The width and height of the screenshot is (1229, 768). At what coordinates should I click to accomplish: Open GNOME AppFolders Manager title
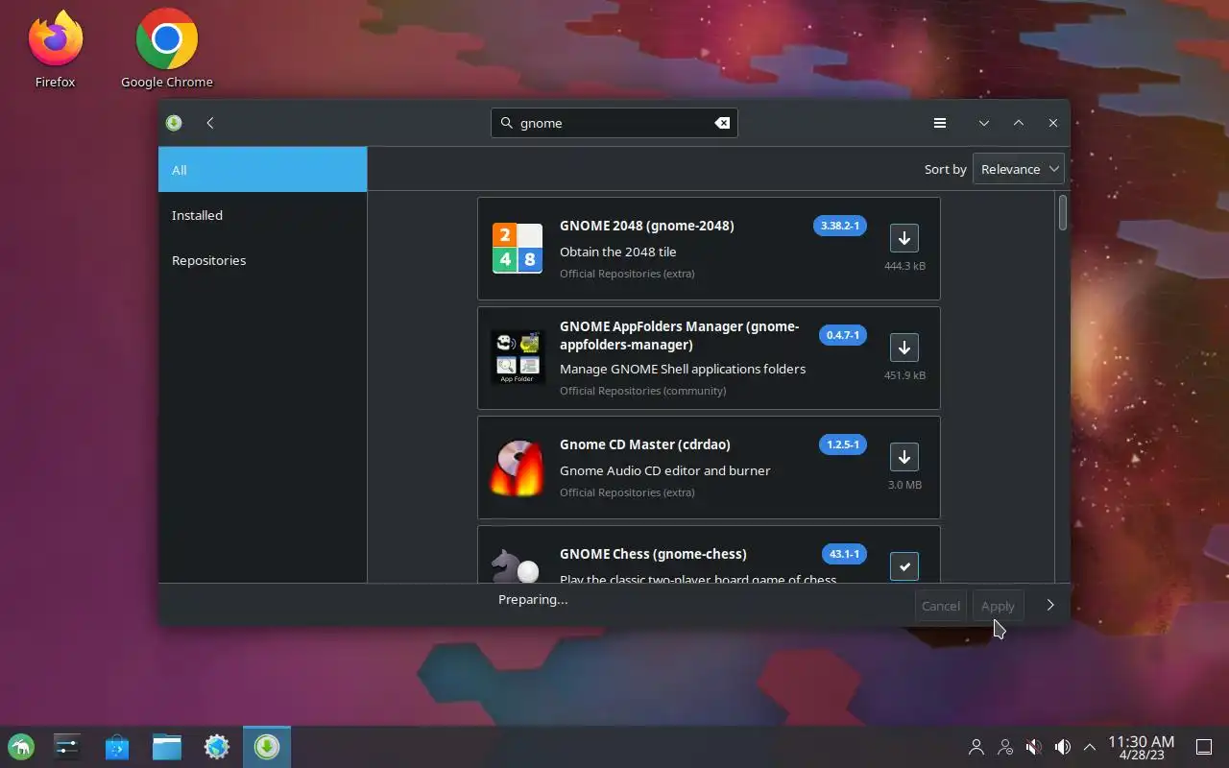(x=679, y=335)
